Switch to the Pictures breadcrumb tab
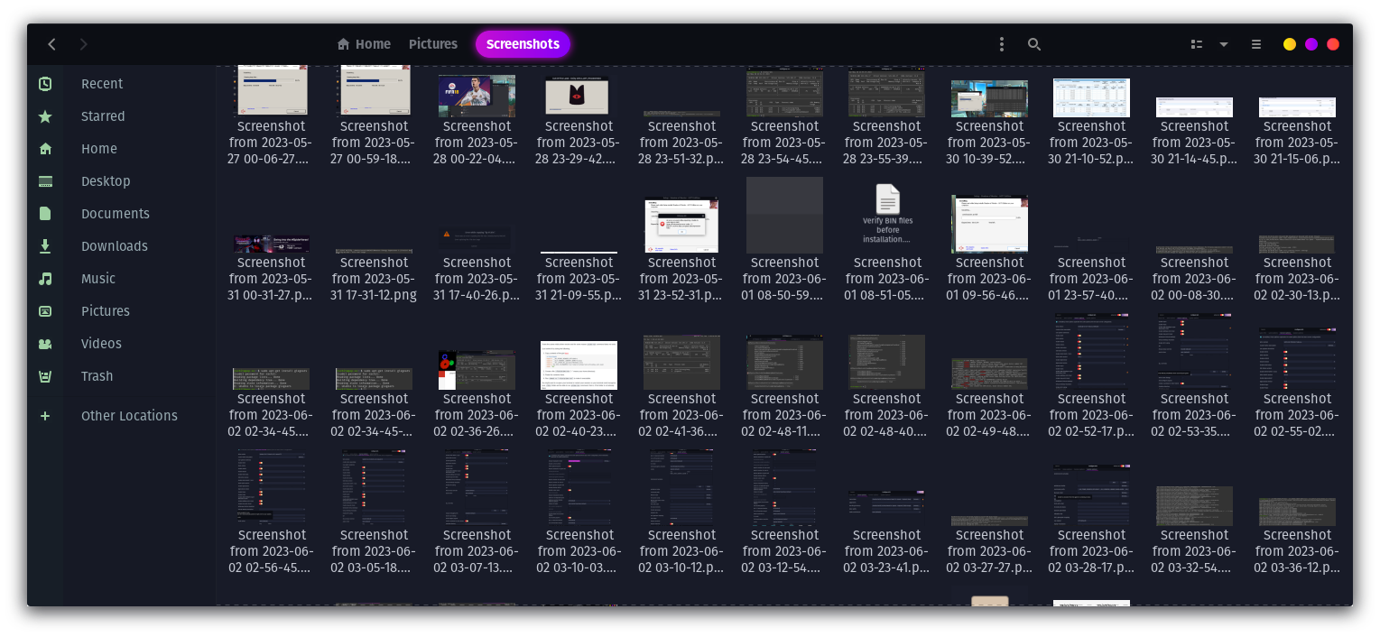The height and width of the screenshot is (637, 1380). [433, 44]
